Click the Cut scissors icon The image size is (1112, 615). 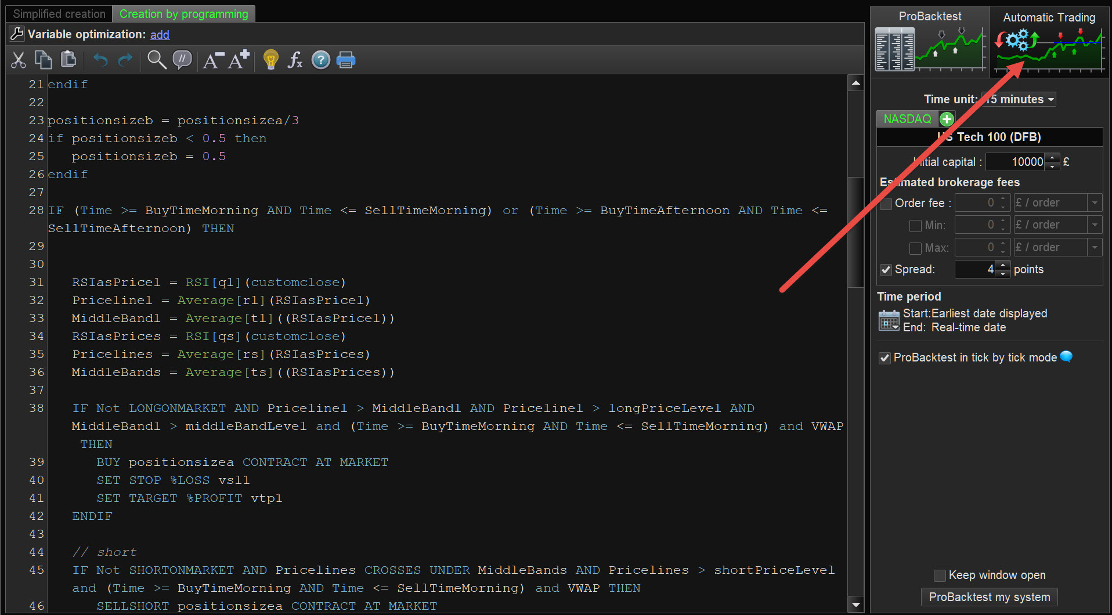tap(19, 60)
